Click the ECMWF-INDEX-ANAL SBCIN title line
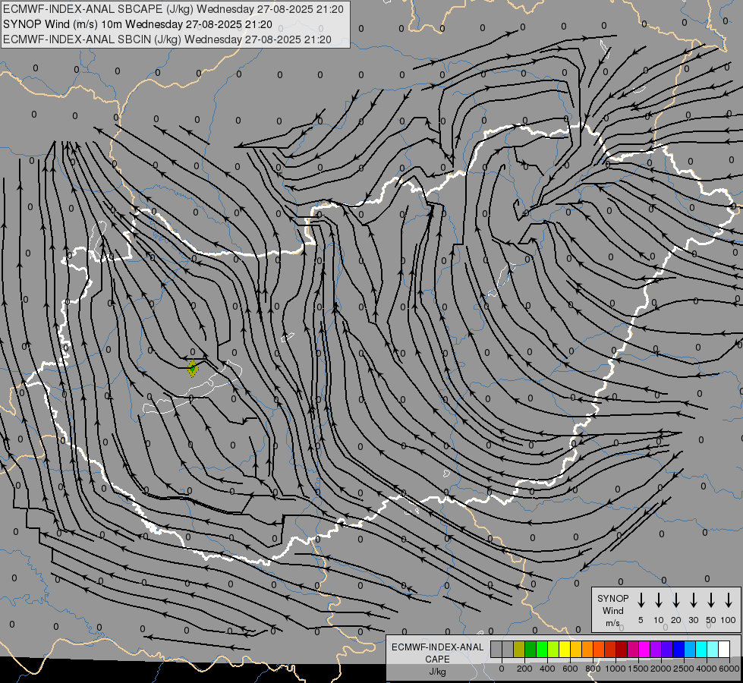The width and height of the screenshot is (743, 683). 167,39
